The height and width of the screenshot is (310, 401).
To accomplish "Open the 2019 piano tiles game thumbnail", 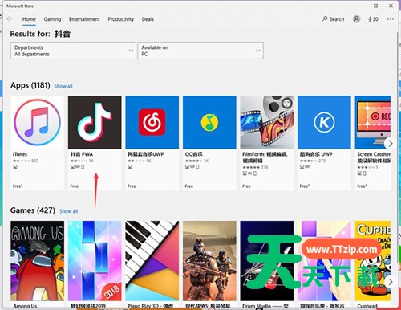I will pyautogui.click(x=95, y=261).
